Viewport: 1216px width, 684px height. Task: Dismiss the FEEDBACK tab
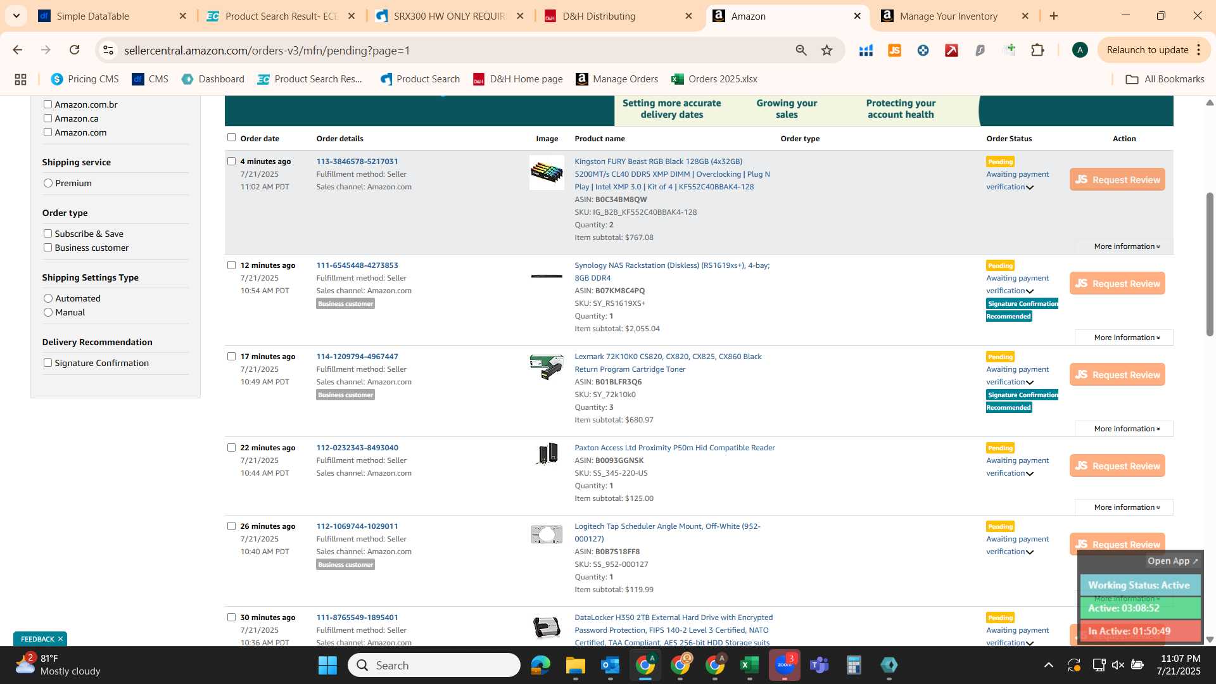pos(60,639)
